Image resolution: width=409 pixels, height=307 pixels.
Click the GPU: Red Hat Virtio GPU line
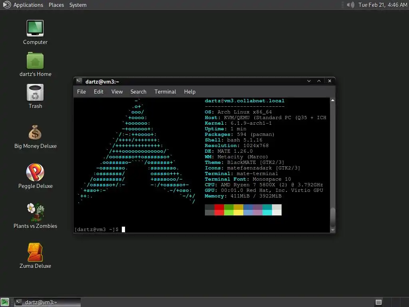point(264,190)
